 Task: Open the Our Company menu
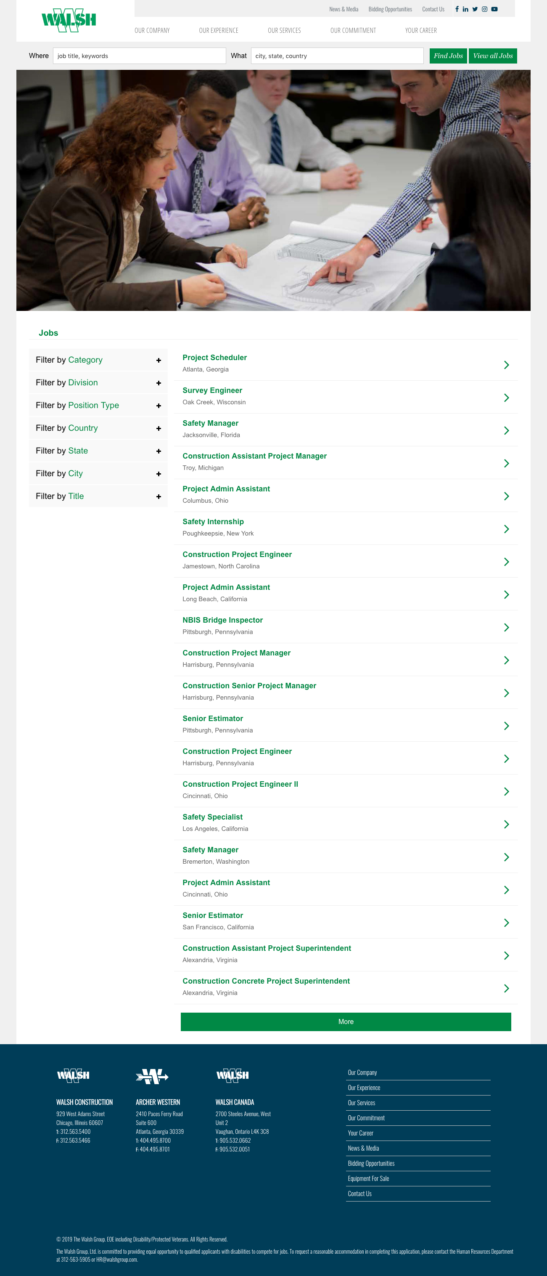click(x=152, y=31)
